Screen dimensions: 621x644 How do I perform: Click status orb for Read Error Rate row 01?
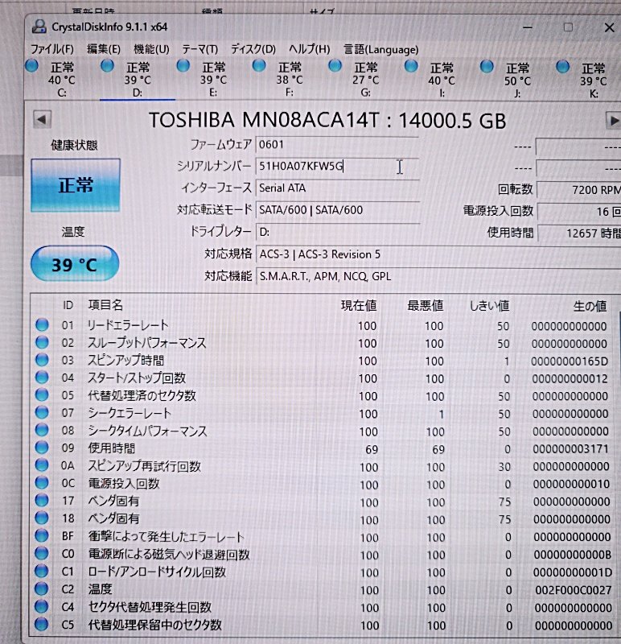click(42, 325)
